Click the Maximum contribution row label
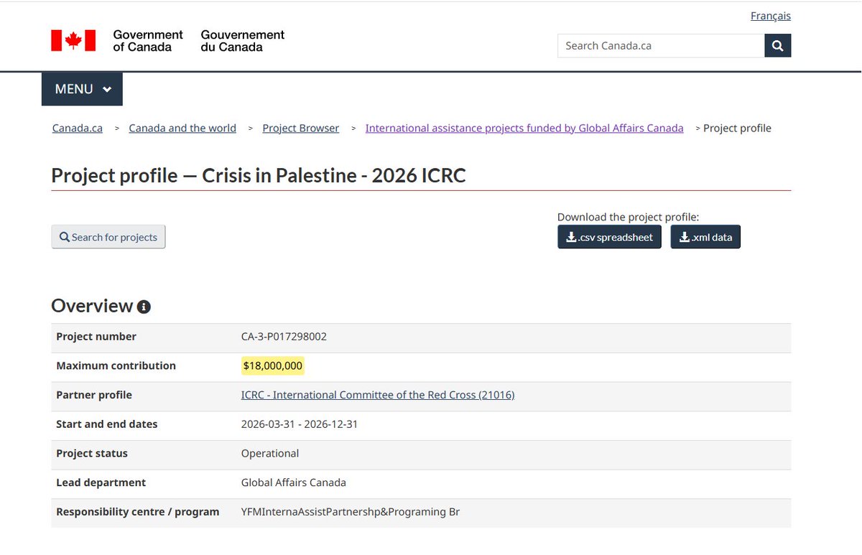Screen dimensions: 862x555 (116, 365)
